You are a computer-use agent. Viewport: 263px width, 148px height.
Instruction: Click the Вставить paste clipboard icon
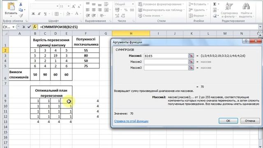(11, 7)
